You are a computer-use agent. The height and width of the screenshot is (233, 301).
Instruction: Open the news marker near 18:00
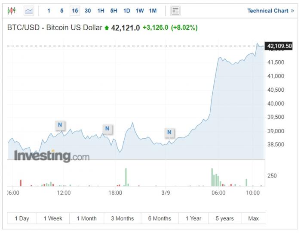pyautogui.click(x=107, y=128)
